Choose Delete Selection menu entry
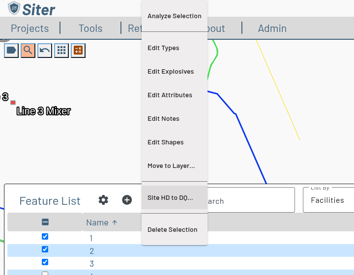The image size is (354, 275). pyautogui.click(x=174, y=230)
